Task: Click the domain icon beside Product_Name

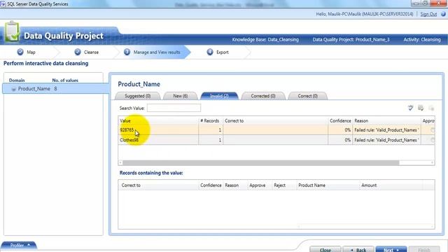Action: tap(13, 89)
